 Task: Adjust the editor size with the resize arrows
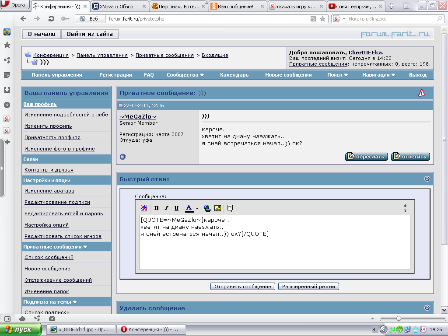[405, 208]
